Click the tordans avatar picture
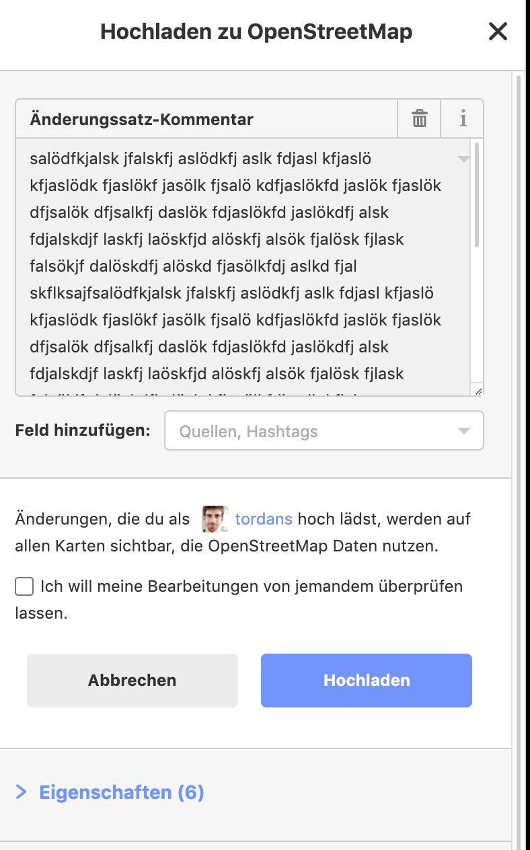The width and height of the screenshot is (530, 850). (214, 518)
